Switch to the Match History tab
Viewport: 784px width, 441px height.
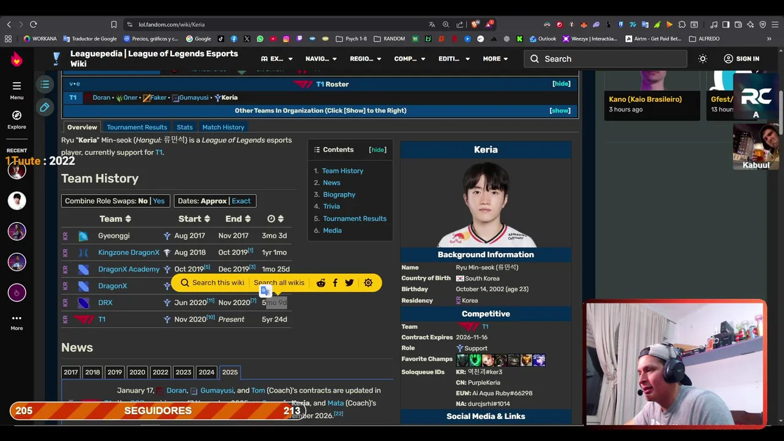point(223,127)
